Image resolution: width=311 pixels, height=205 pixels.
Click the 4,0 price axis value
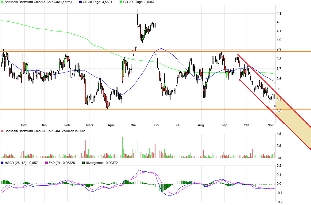(x=279, y=40)
